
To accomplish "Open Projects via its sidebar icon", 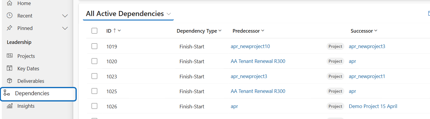I will point(10,56).
